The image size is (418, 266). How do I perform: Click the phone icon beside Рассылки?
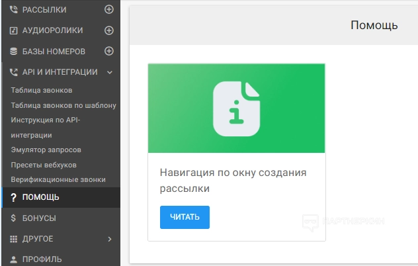pyautogui.click(x=13, y=10)
